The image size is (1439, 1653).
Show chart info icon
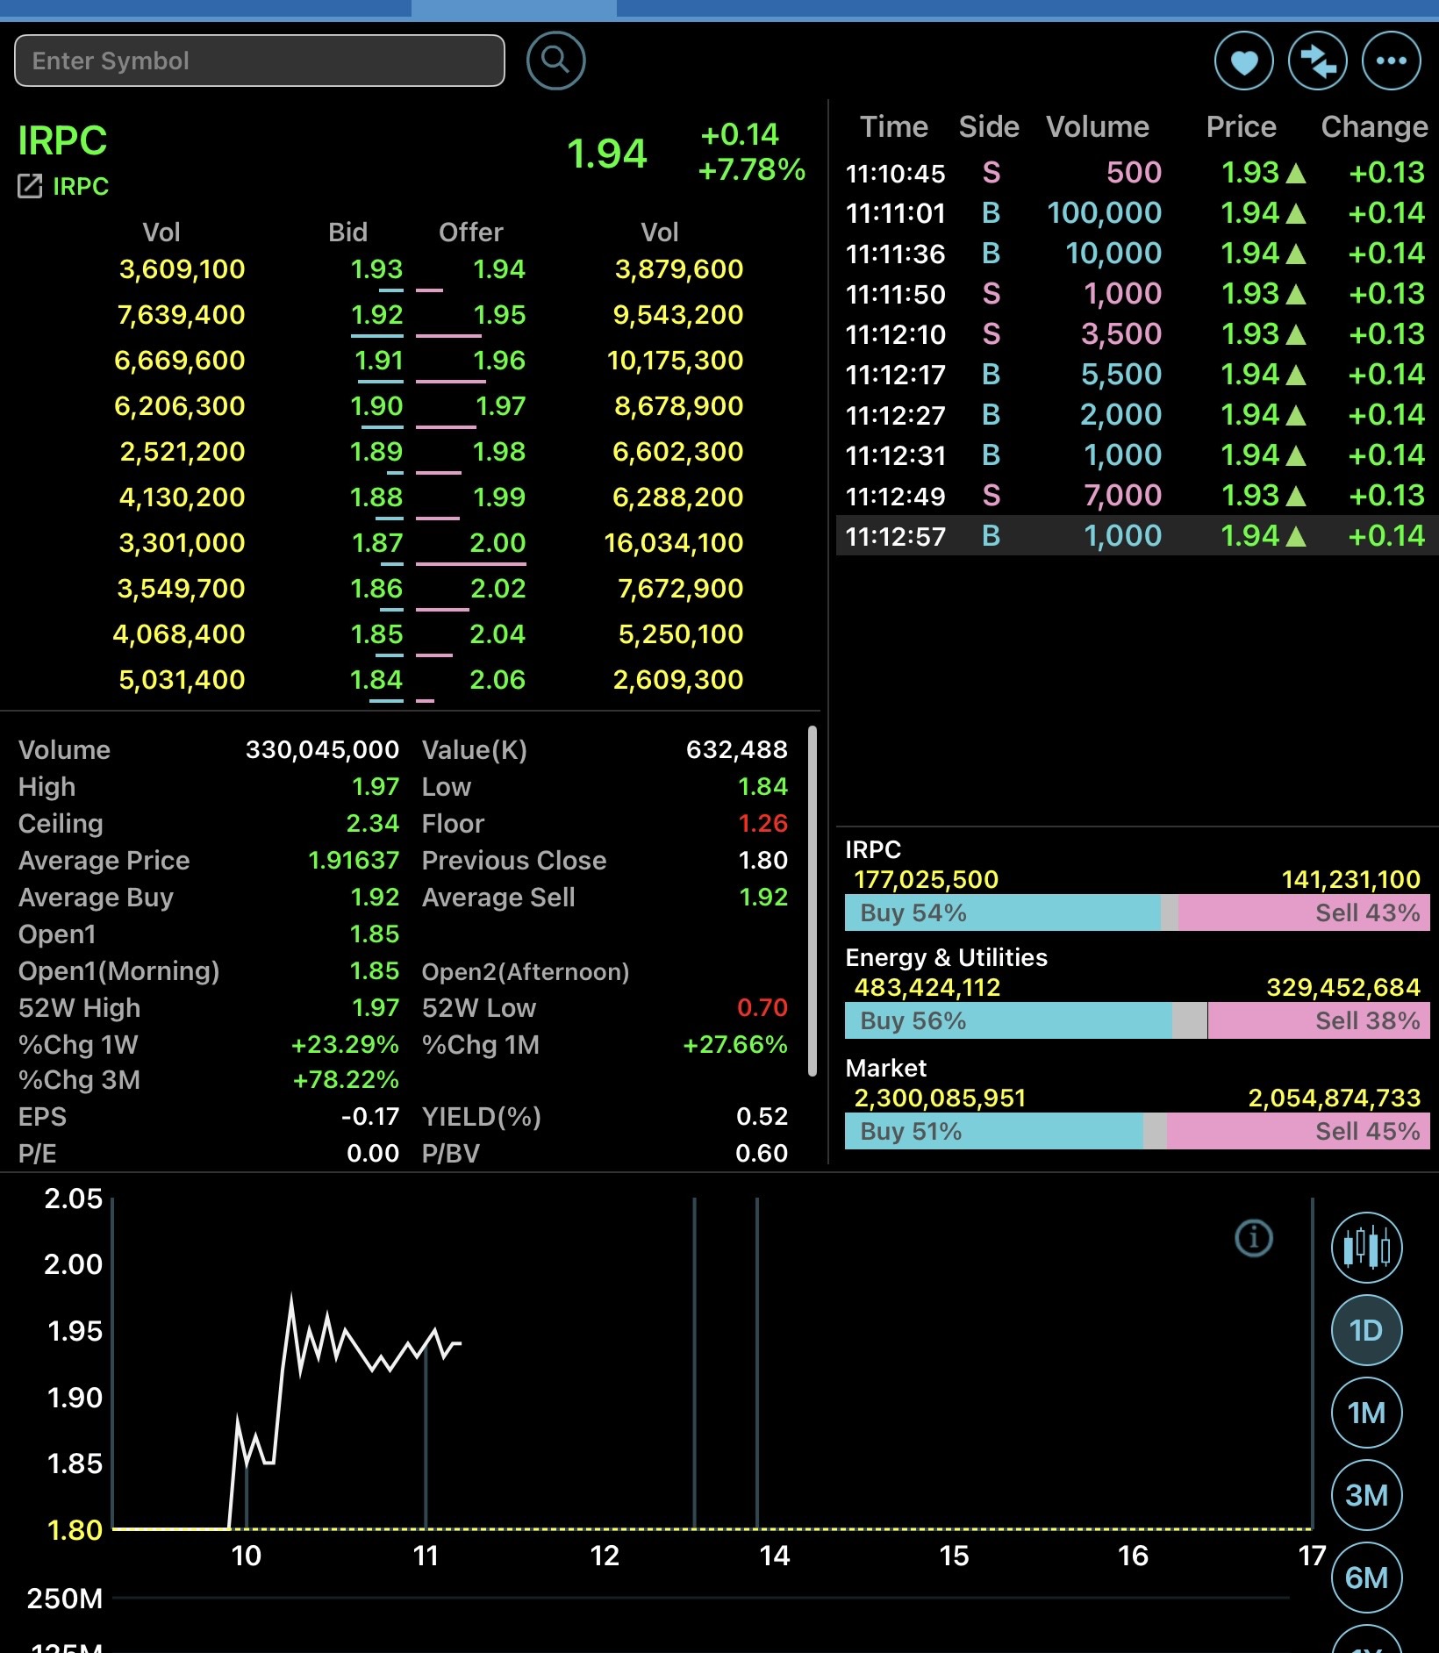(x=1254, y=1238)
